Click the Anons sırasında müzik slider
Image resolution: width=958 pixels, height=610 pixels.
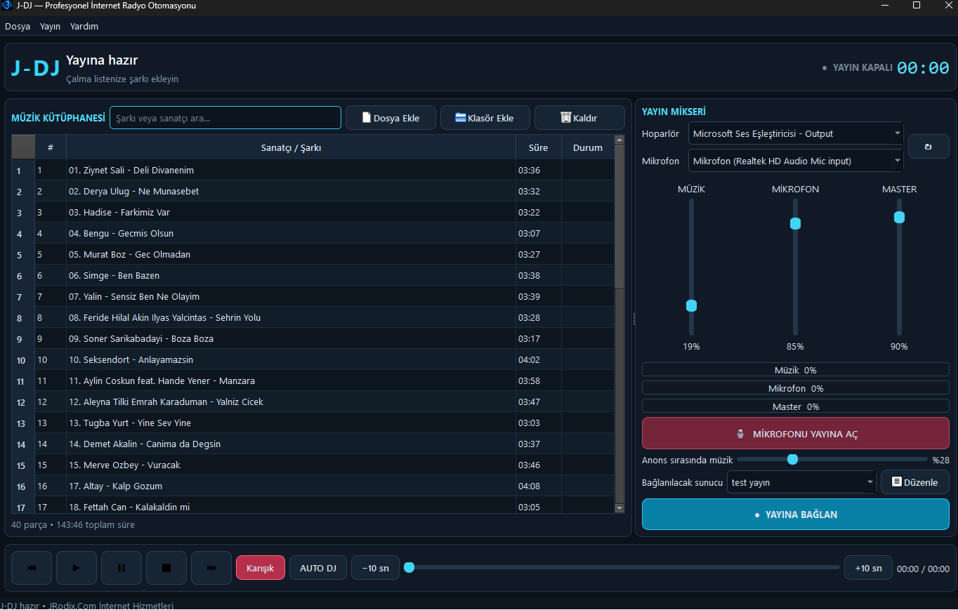pos(832,459)
